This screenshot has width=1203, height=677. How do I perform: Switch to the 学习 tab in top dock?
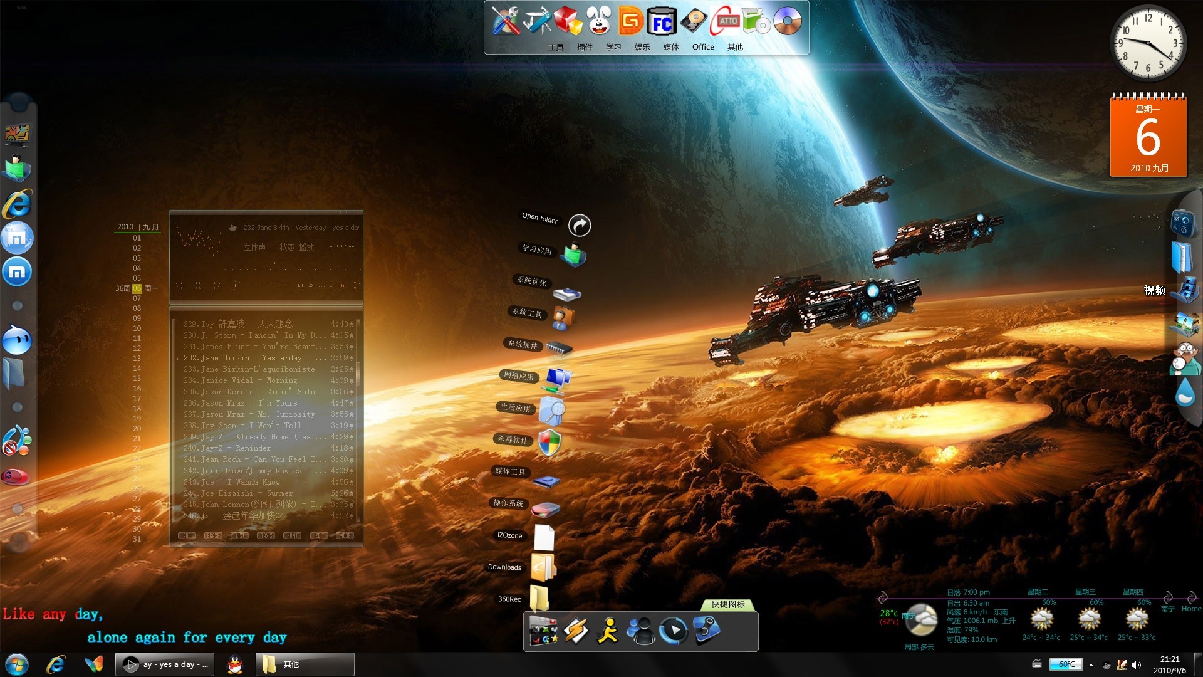click(613, 47)
